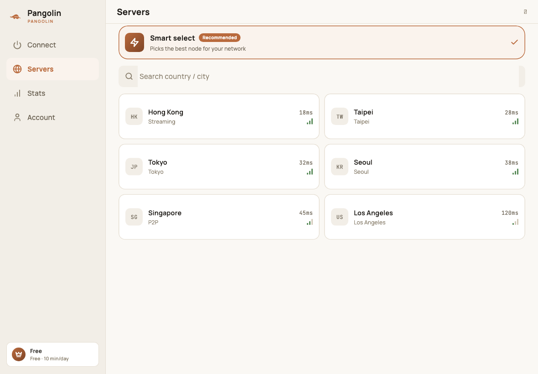The image size is (538, 374).
Task: Click Los Angeles signal strength bars
Action: click(515, 222)
